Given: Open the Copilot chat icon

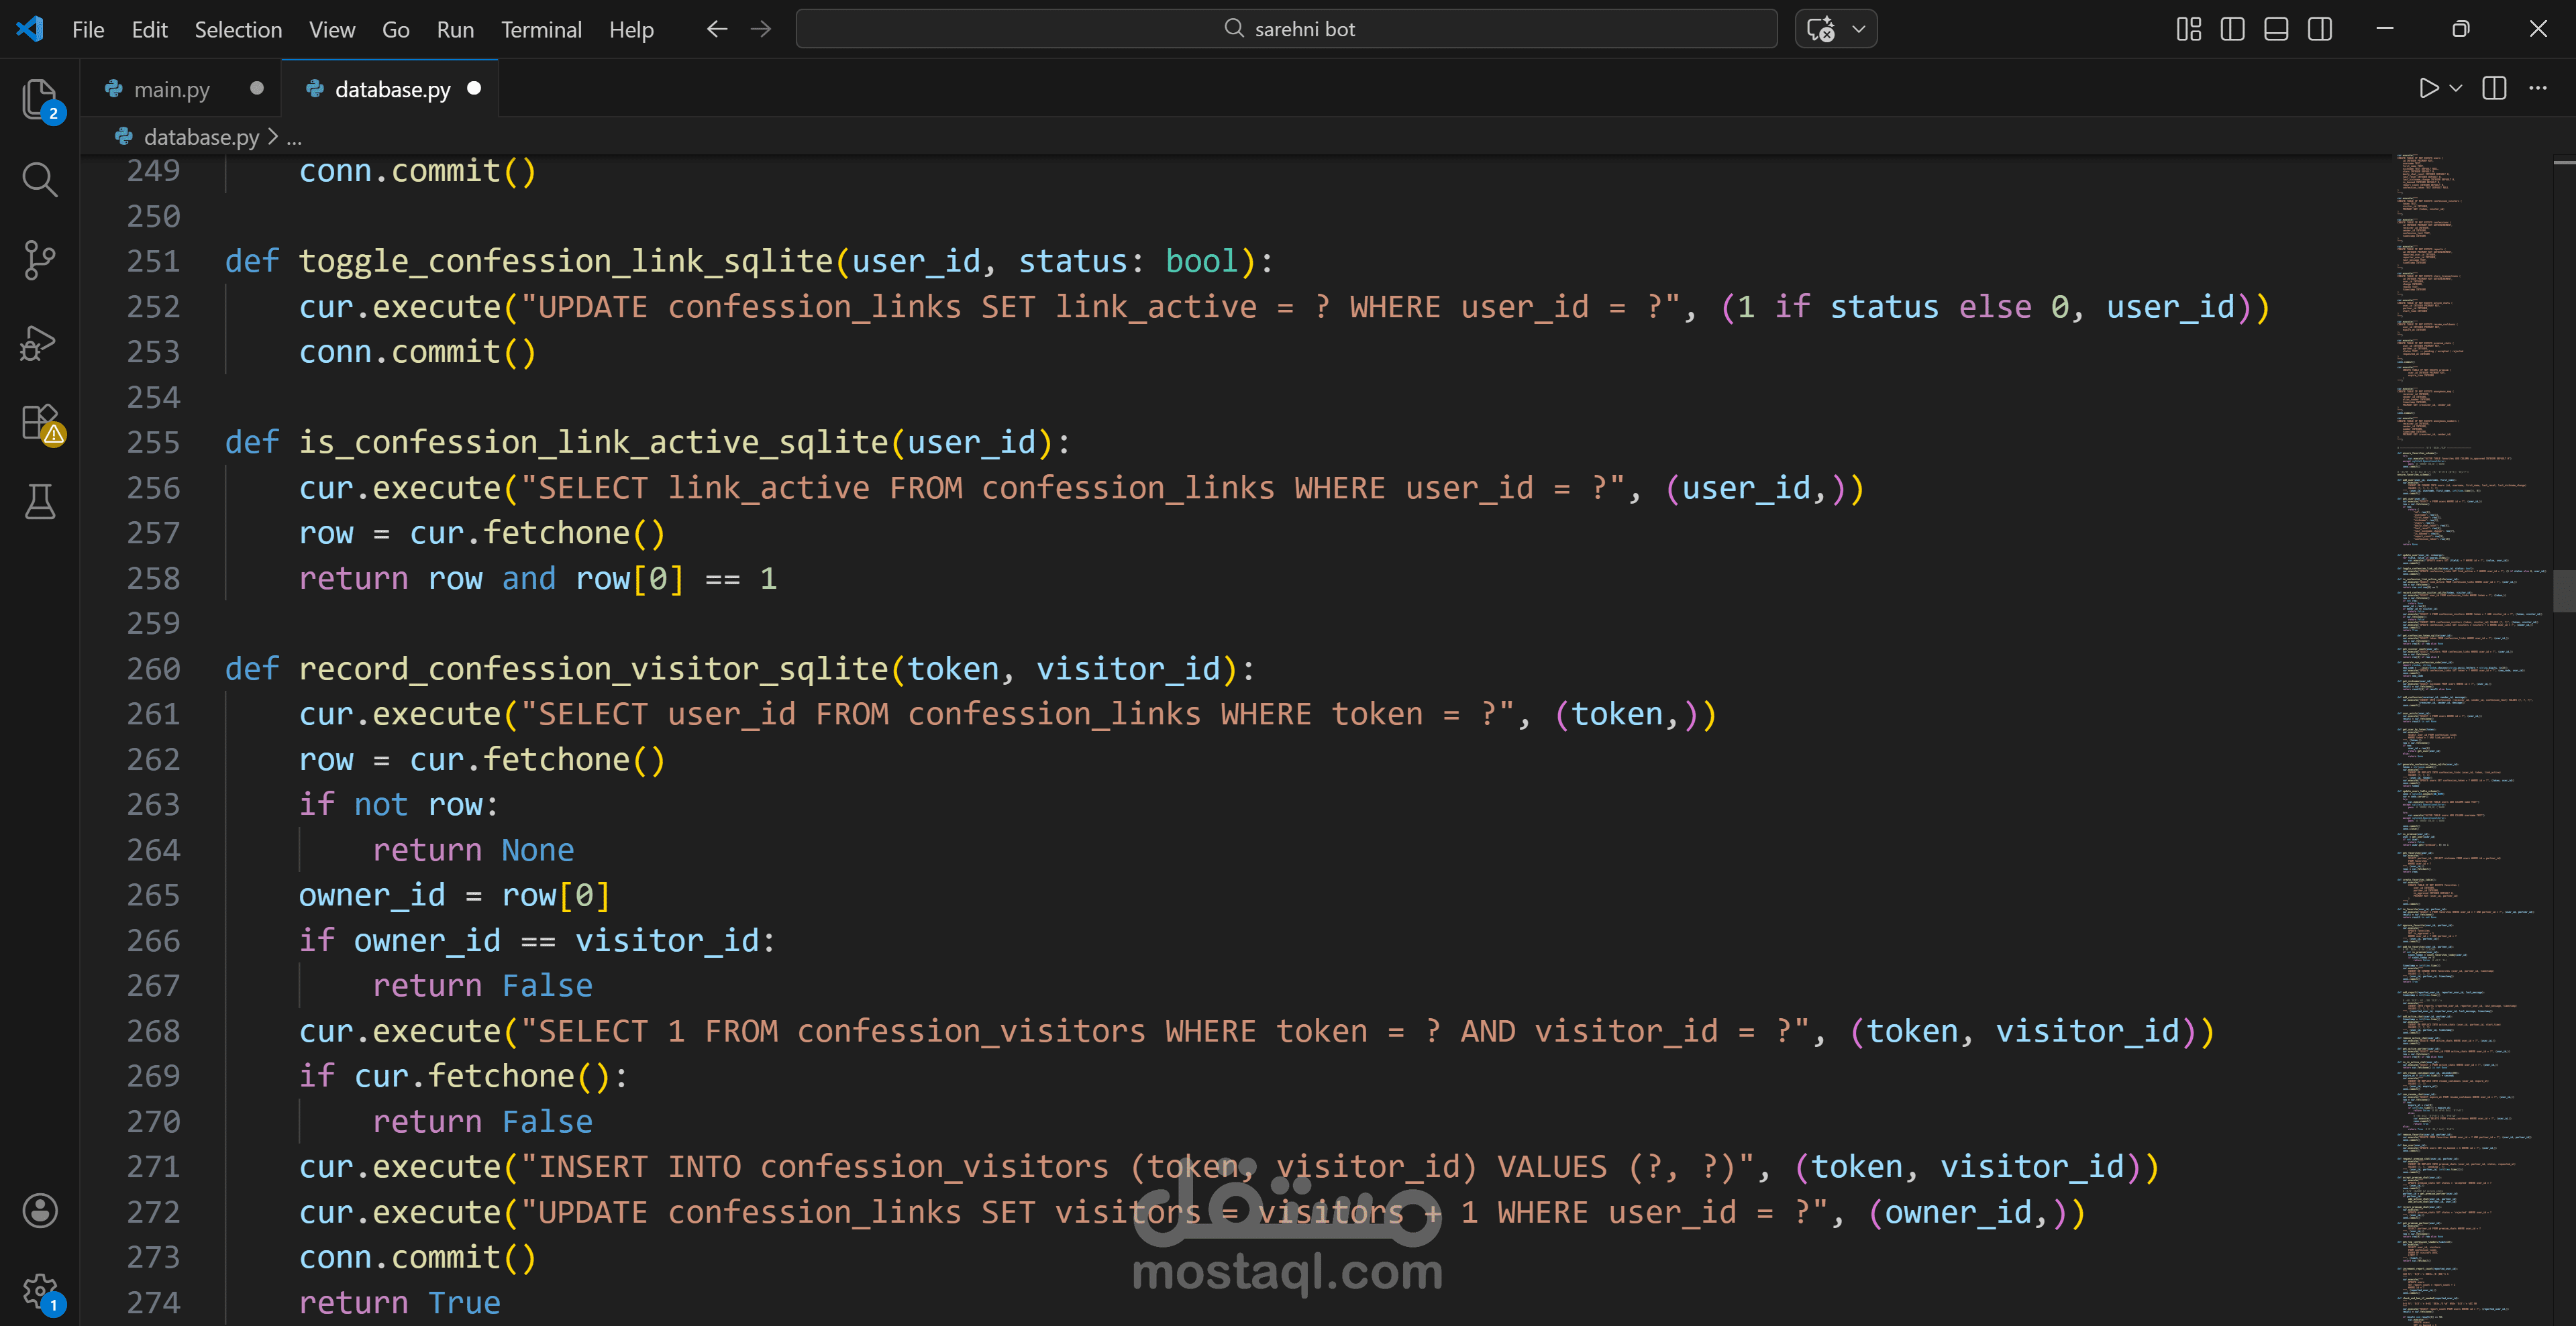Looking at the screenshot, I should [1820, 29].
